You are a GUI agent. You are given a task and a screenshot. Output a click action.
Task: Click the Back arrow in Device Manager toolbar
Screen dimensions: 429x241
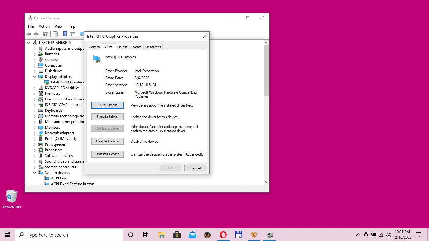coord(29,34)
